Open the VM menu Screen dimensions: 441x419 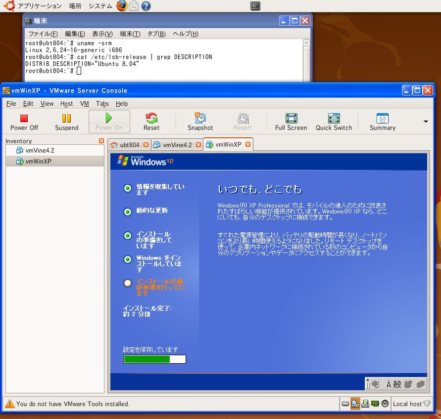(x=84, y=104)
